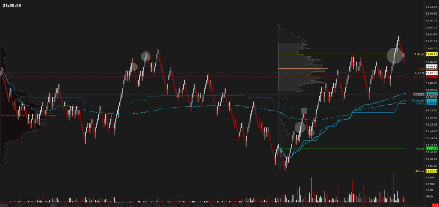
Task: Select the green Open price line
Action: coord(342,149)
